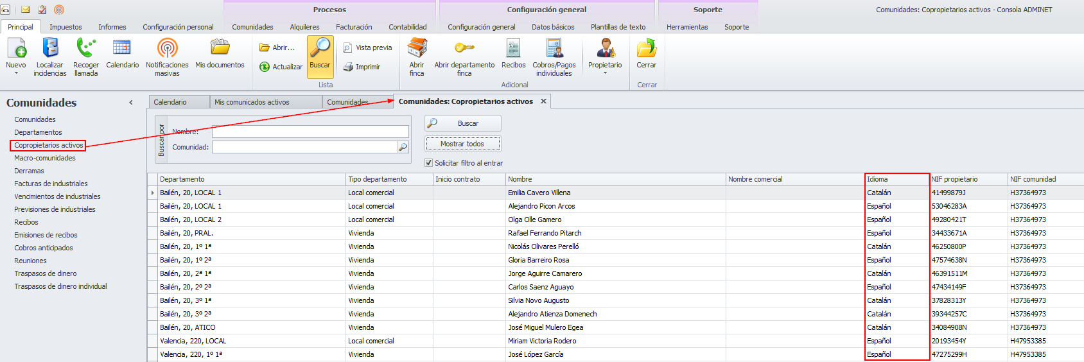
Task: Click into the Nombre search field
Action: (310, 132)
